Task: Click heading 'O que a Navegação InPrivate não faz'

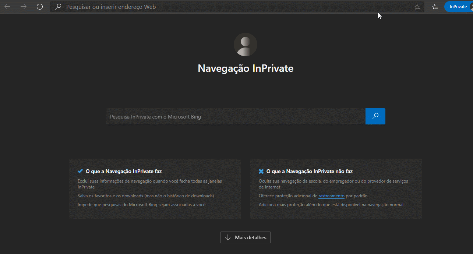Action: coord(310,171)
